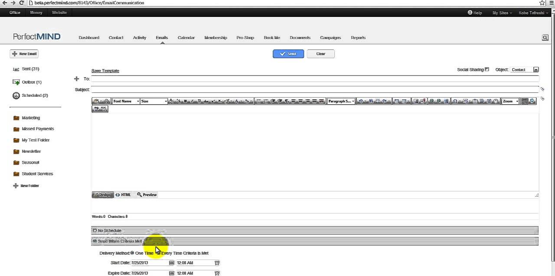Screen dimensions: 555x276
Task: Open the Newsletter folder
Action: click(x=31, y=151)
